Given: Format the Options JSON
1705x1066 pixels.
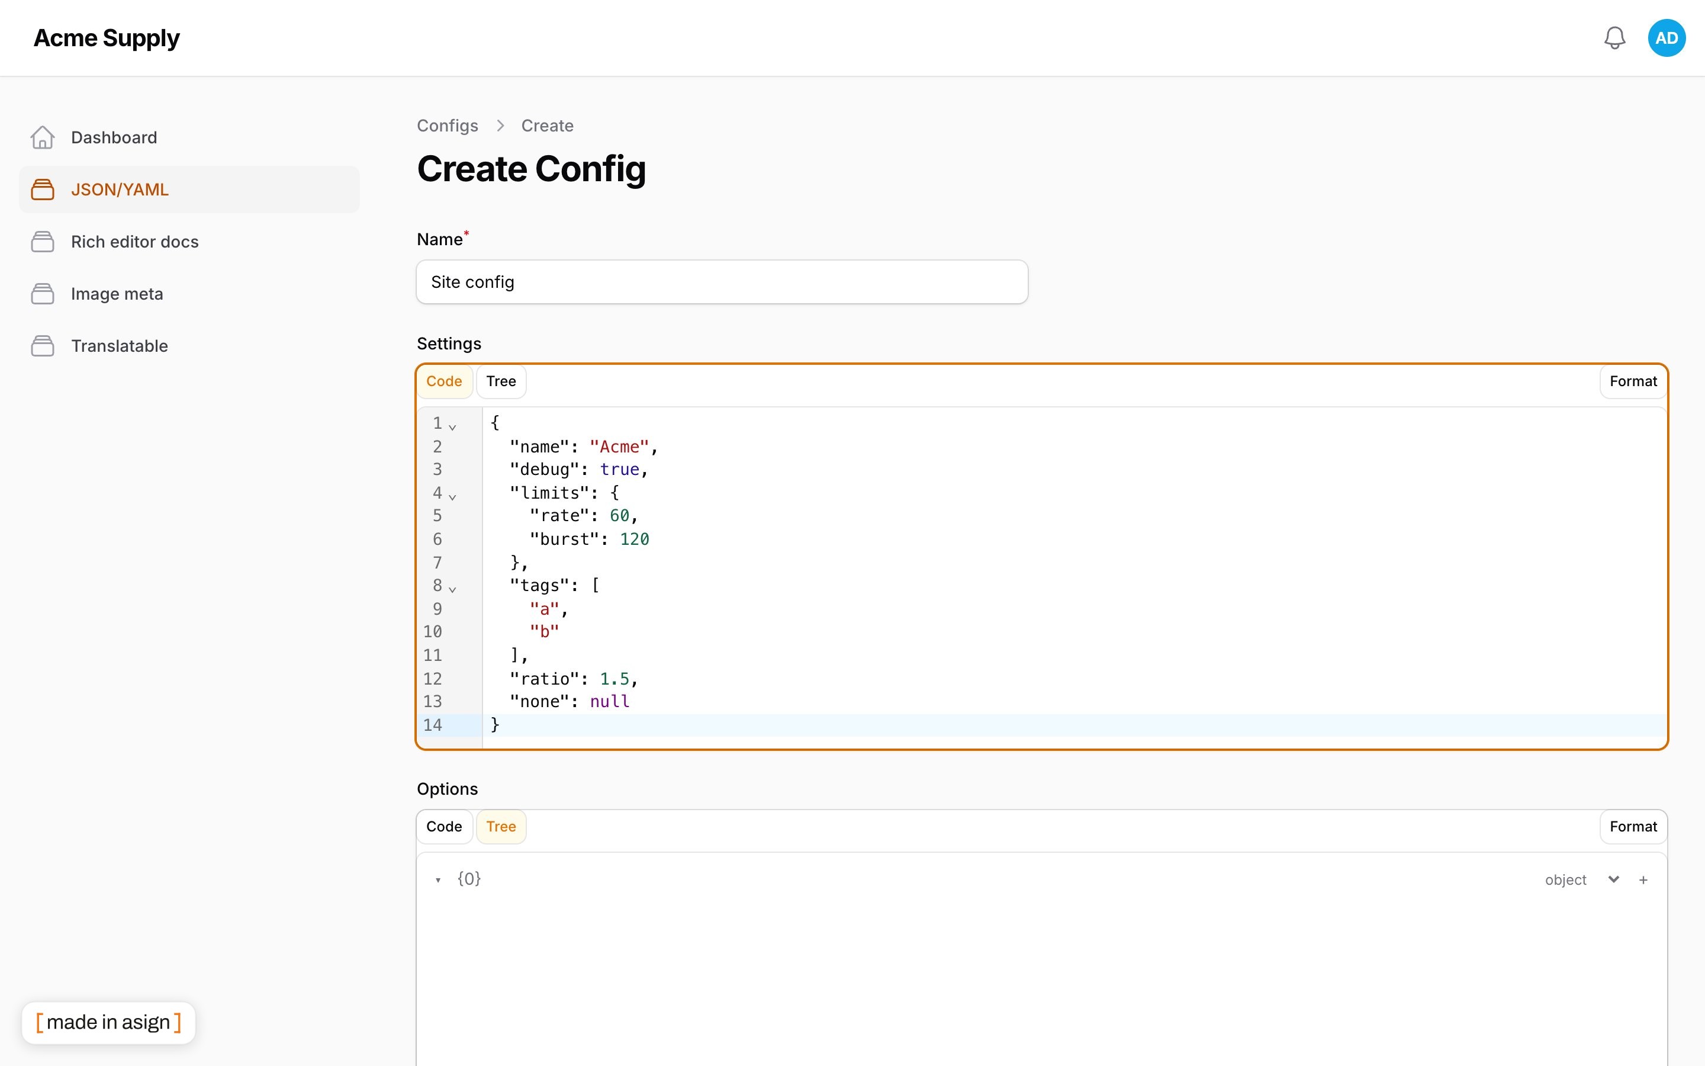Looking at the screenshot, I should (1633, 827).
